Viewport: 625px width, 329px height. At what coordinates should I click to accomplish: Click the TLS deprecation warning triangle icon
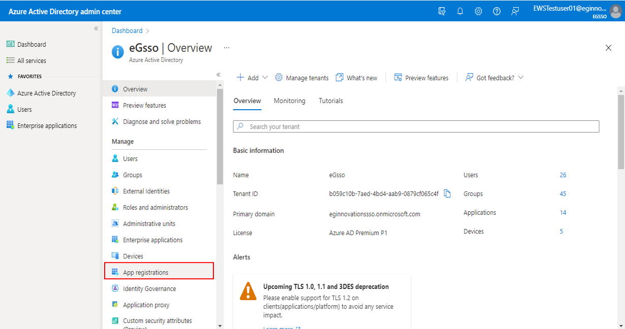[248, 291]
